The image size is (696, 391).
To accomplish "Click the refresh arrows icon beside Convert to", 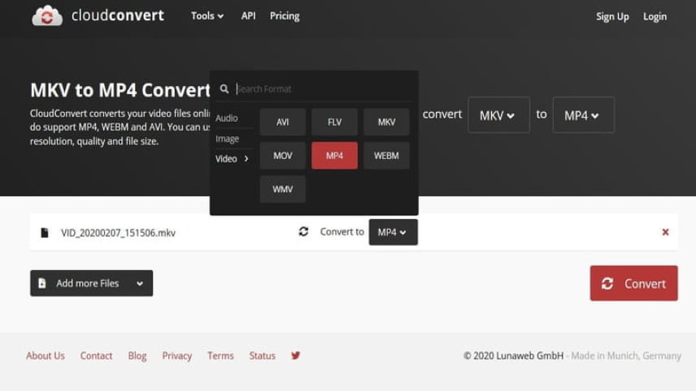I will (303, 231).
